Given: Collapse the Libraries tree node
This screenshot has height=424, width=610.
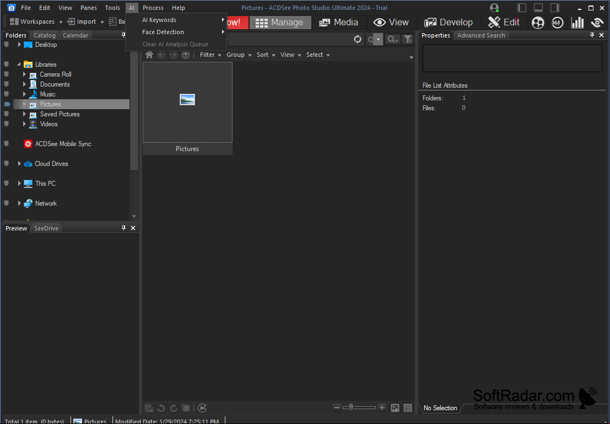Looking at the screenshot, I should pyautogui.click(x=19, y=65).
